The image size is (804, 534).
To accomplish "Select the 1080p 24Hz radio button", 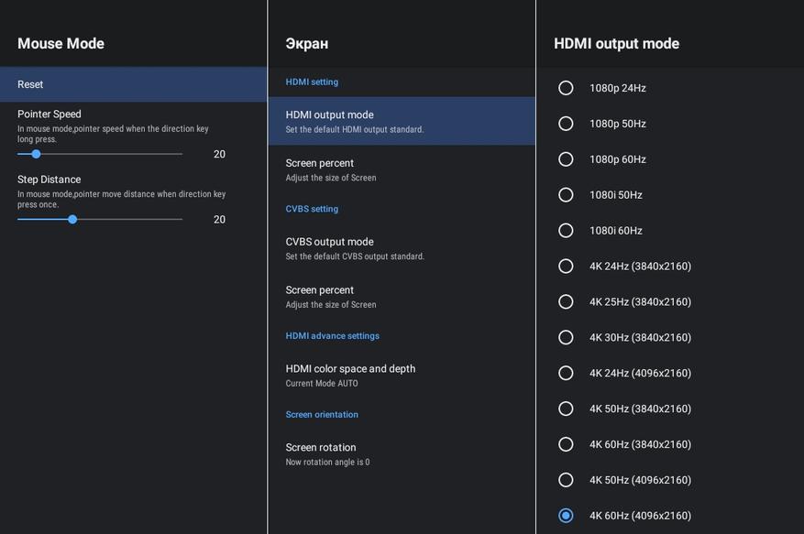I will [x=566, y=88].
